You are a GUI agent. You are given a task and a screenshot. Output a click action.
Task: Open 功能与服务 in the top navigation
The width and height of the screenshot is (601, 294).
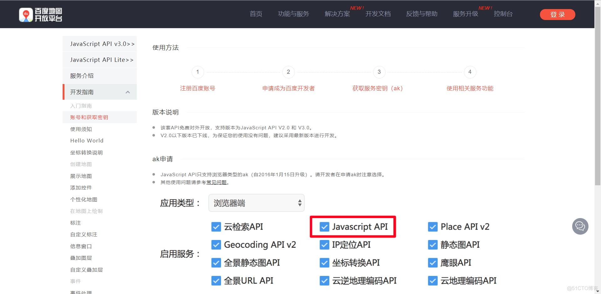coord(293,14)
